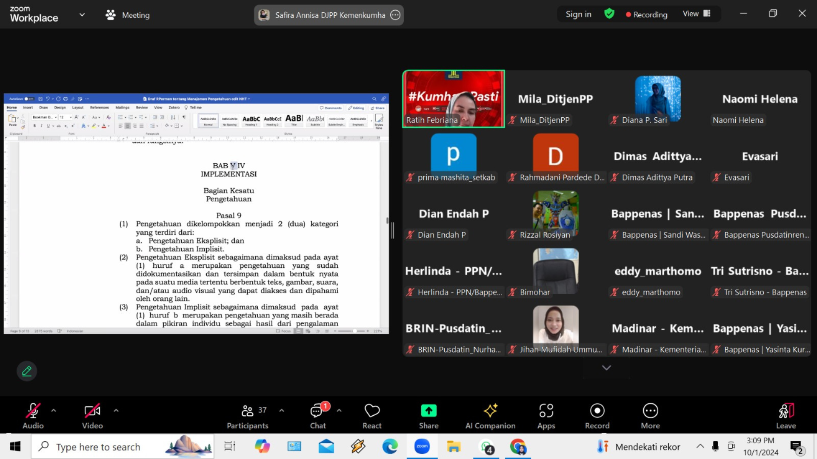This screenshot has width=817, height=459.
Task: Open Zoom Apps
Action: tap(546, 416)
